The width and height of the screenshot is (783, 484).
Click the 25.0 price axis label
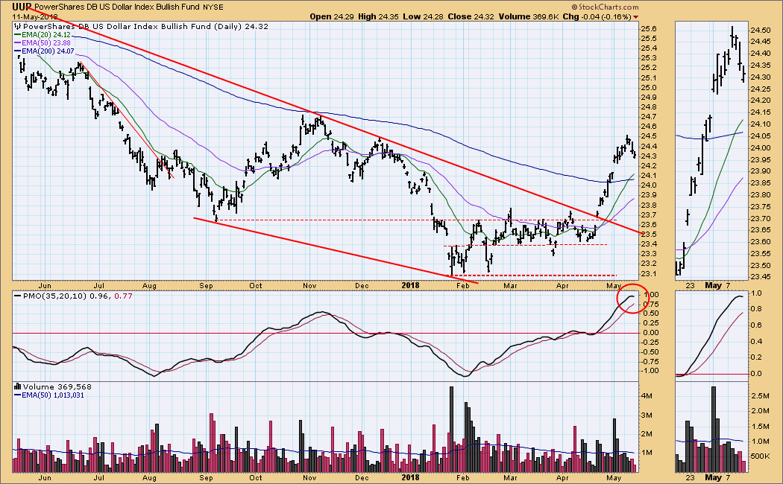[x=648, y=88]
